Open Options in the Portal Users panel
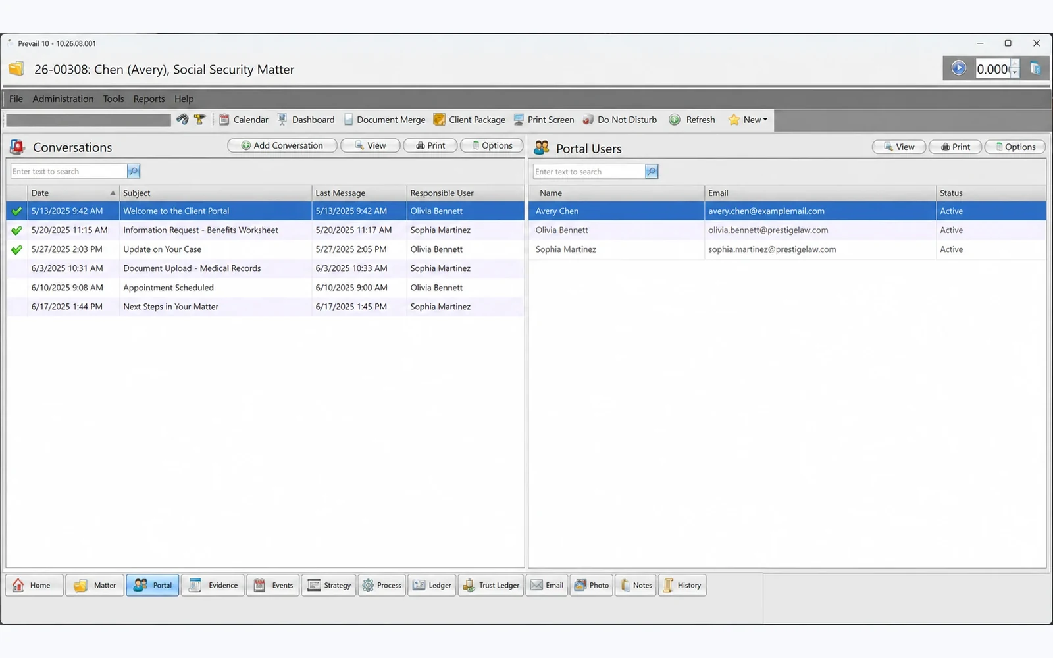Viewport: 1053px width, 658px height. tap(1015, 147)
